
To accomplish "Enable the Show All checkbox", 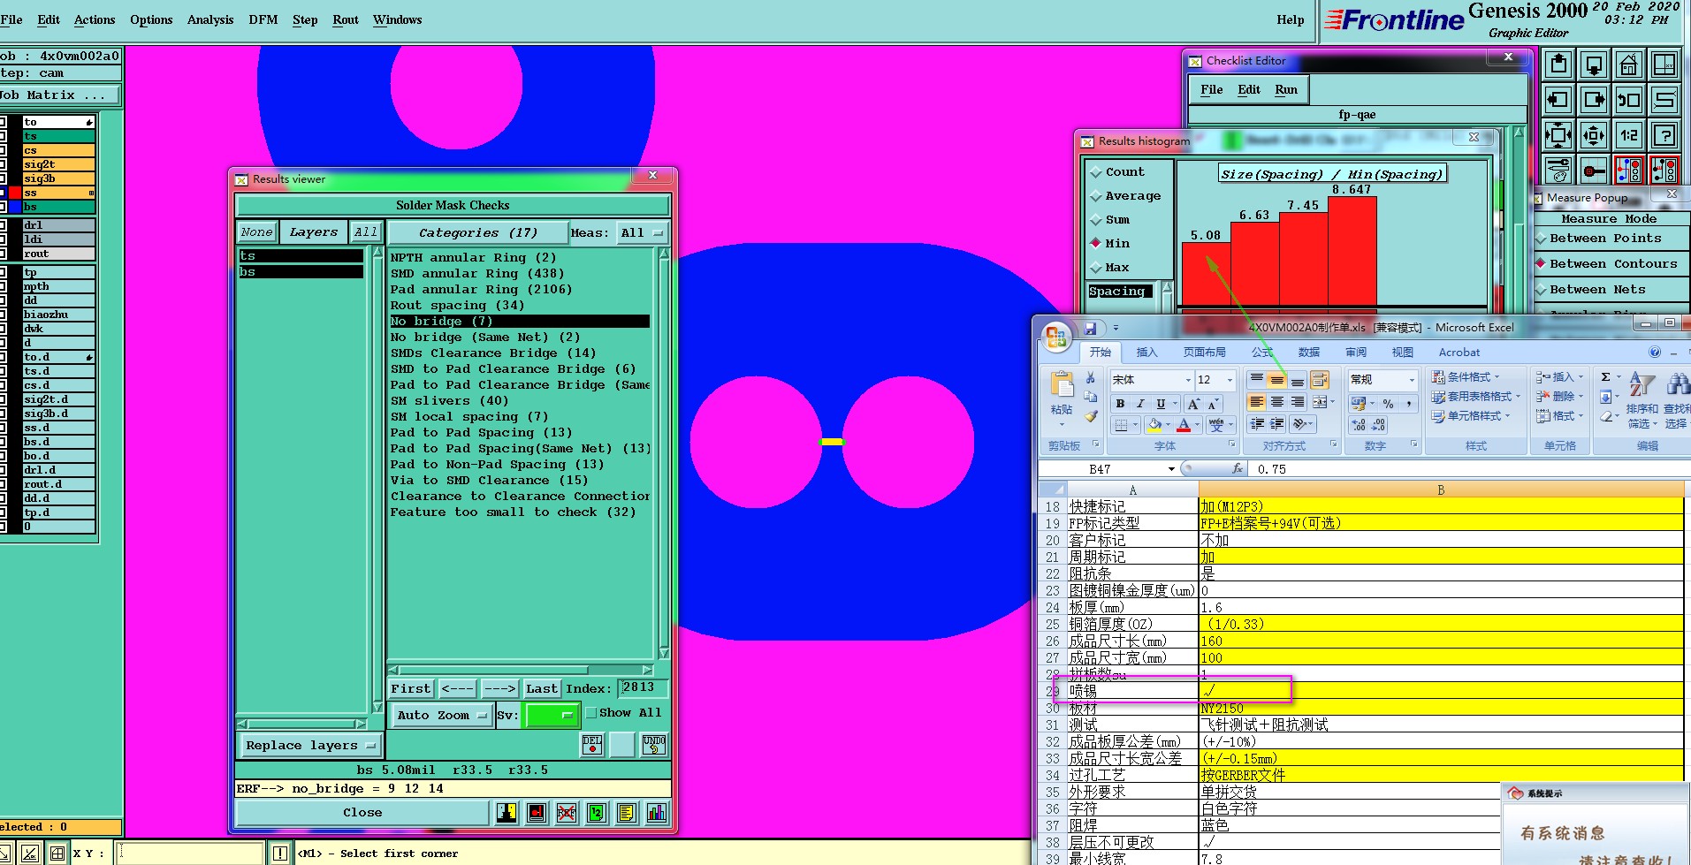I will (591, 713).
